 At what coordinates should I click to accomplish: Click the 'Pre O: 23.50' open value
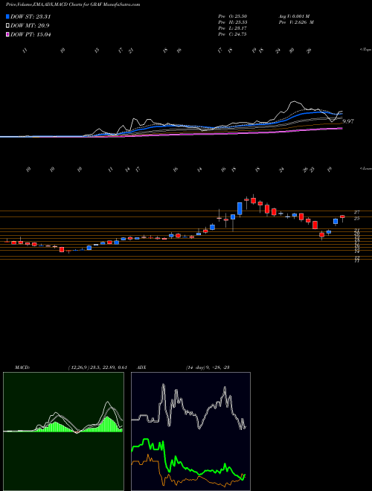click(234, 16)
